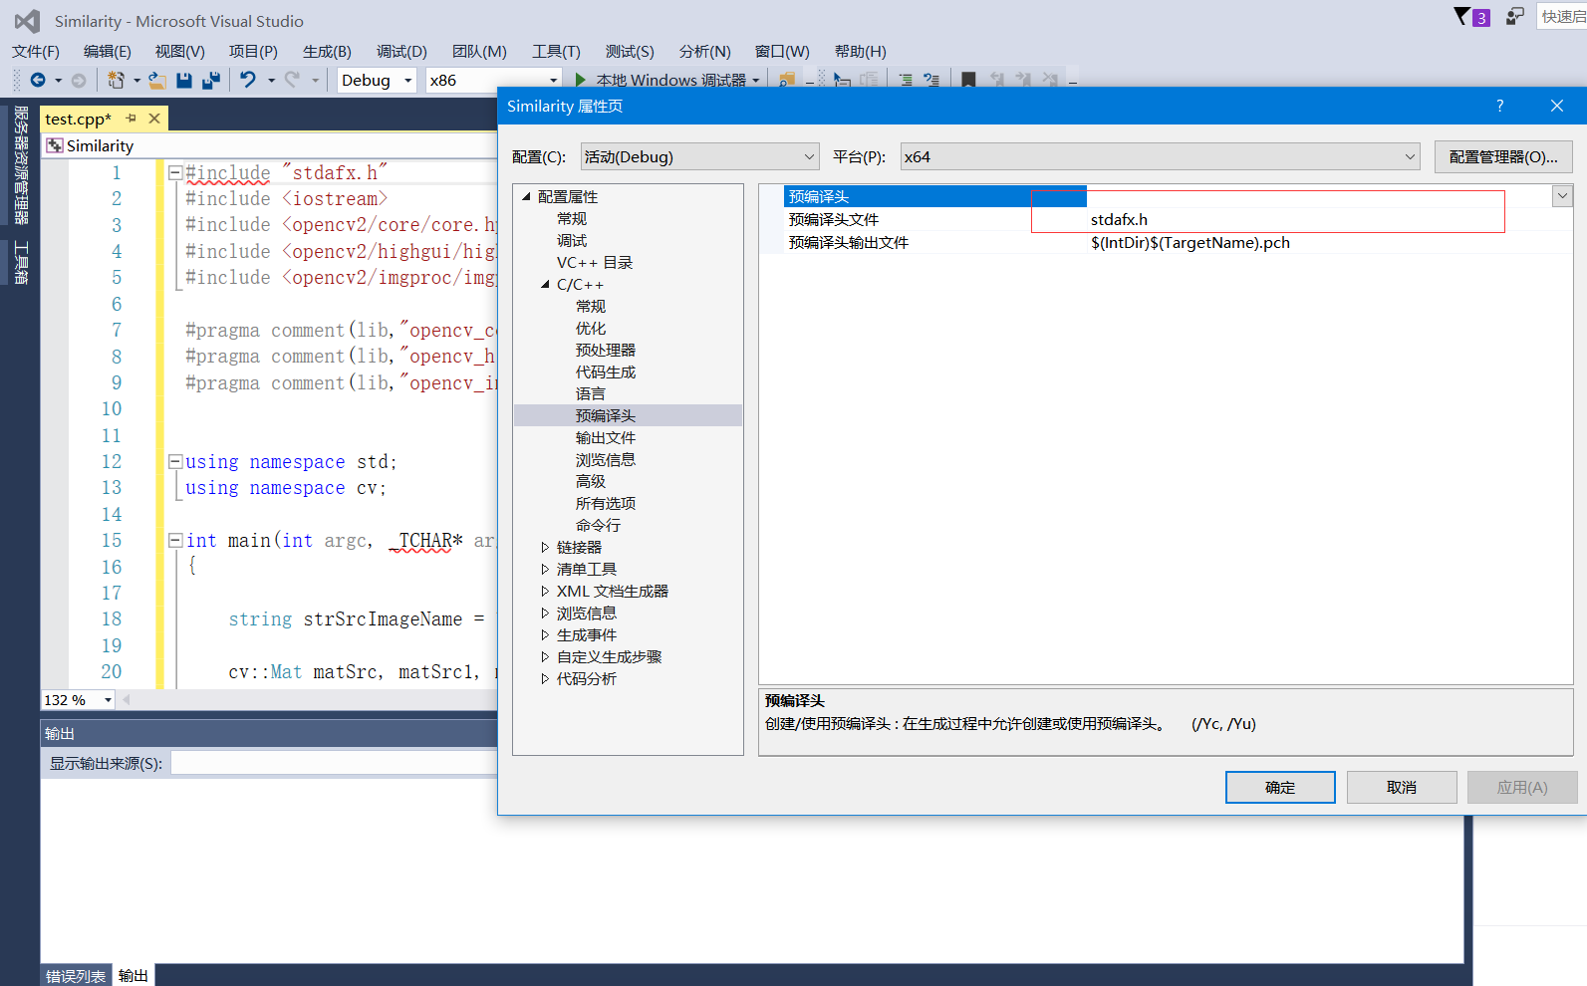Click the $(IntDir)$(TargetName).pch output value
Image resolution: width=1587 pixels, height=986 pixels.
(x=1190, y=242)
